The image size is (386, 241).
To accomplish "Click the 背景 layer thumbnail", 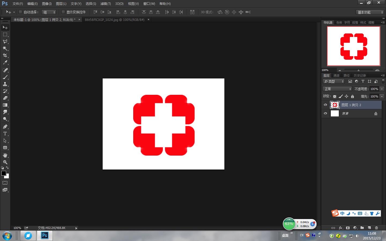I will click(x=335, y=114).
